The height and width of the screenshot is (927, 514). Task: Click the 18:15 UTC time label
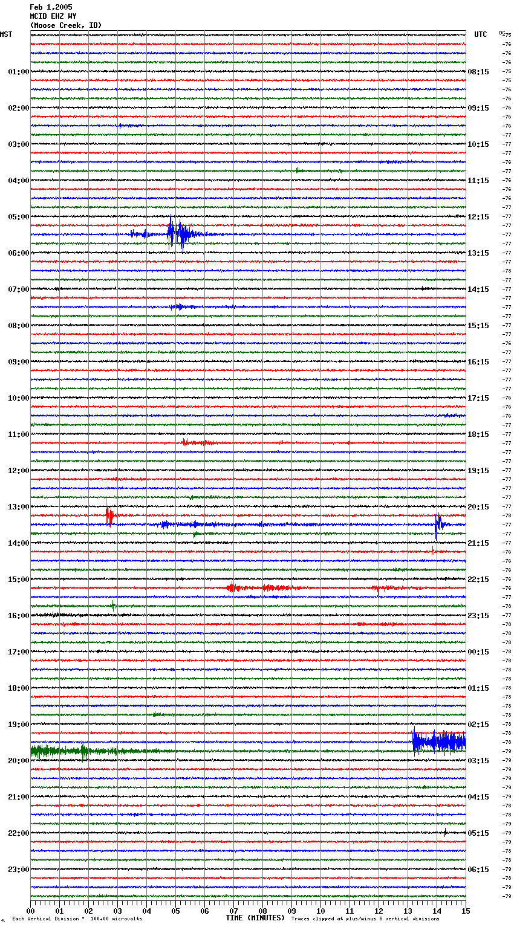point(478,434)
